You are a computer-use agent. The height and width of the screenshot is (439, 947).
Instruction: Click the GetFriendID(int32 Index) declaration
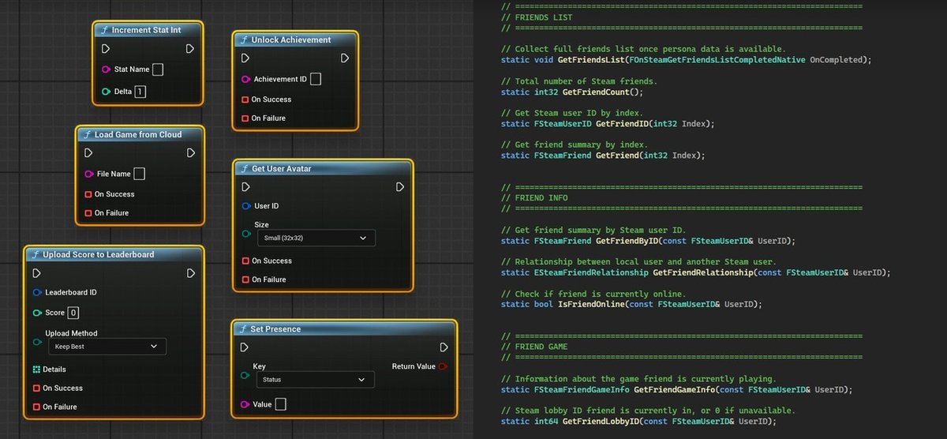608,123
